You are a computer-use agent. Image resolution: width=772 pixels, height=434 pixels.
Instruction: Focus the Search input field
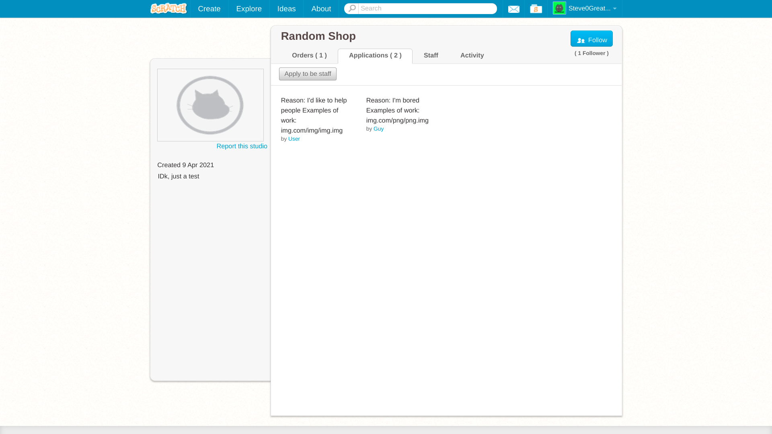(427, 8)
